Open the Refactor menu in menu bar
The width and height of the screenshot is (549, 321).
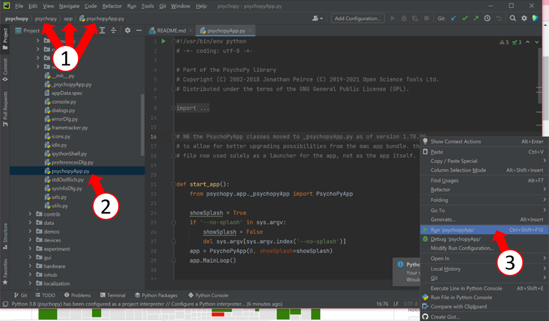(x=112, y=6)
